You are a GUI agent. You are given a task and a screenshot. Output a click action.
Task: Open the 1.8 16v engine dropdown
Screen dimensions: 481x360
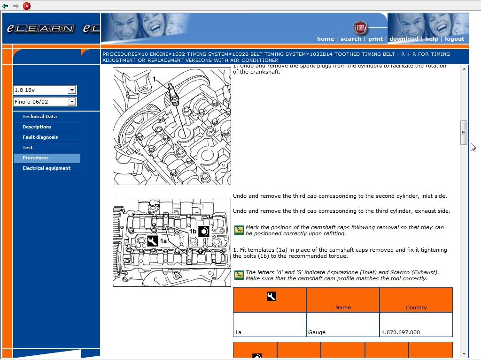45,90
